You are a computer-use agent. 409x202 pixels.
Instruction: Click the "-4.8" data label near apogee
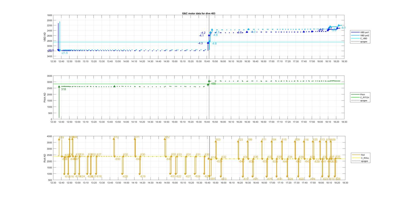(x=214, y=44)
